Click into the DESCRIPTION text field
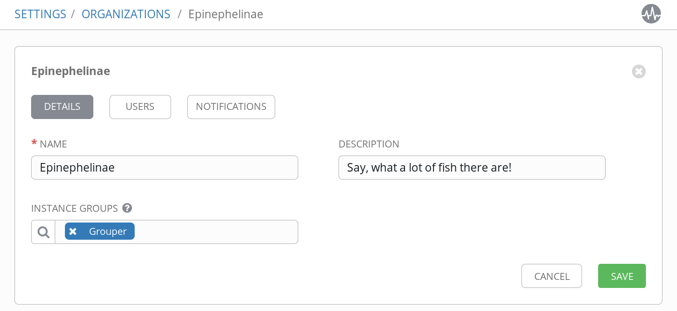 click(x=472, y=167)
